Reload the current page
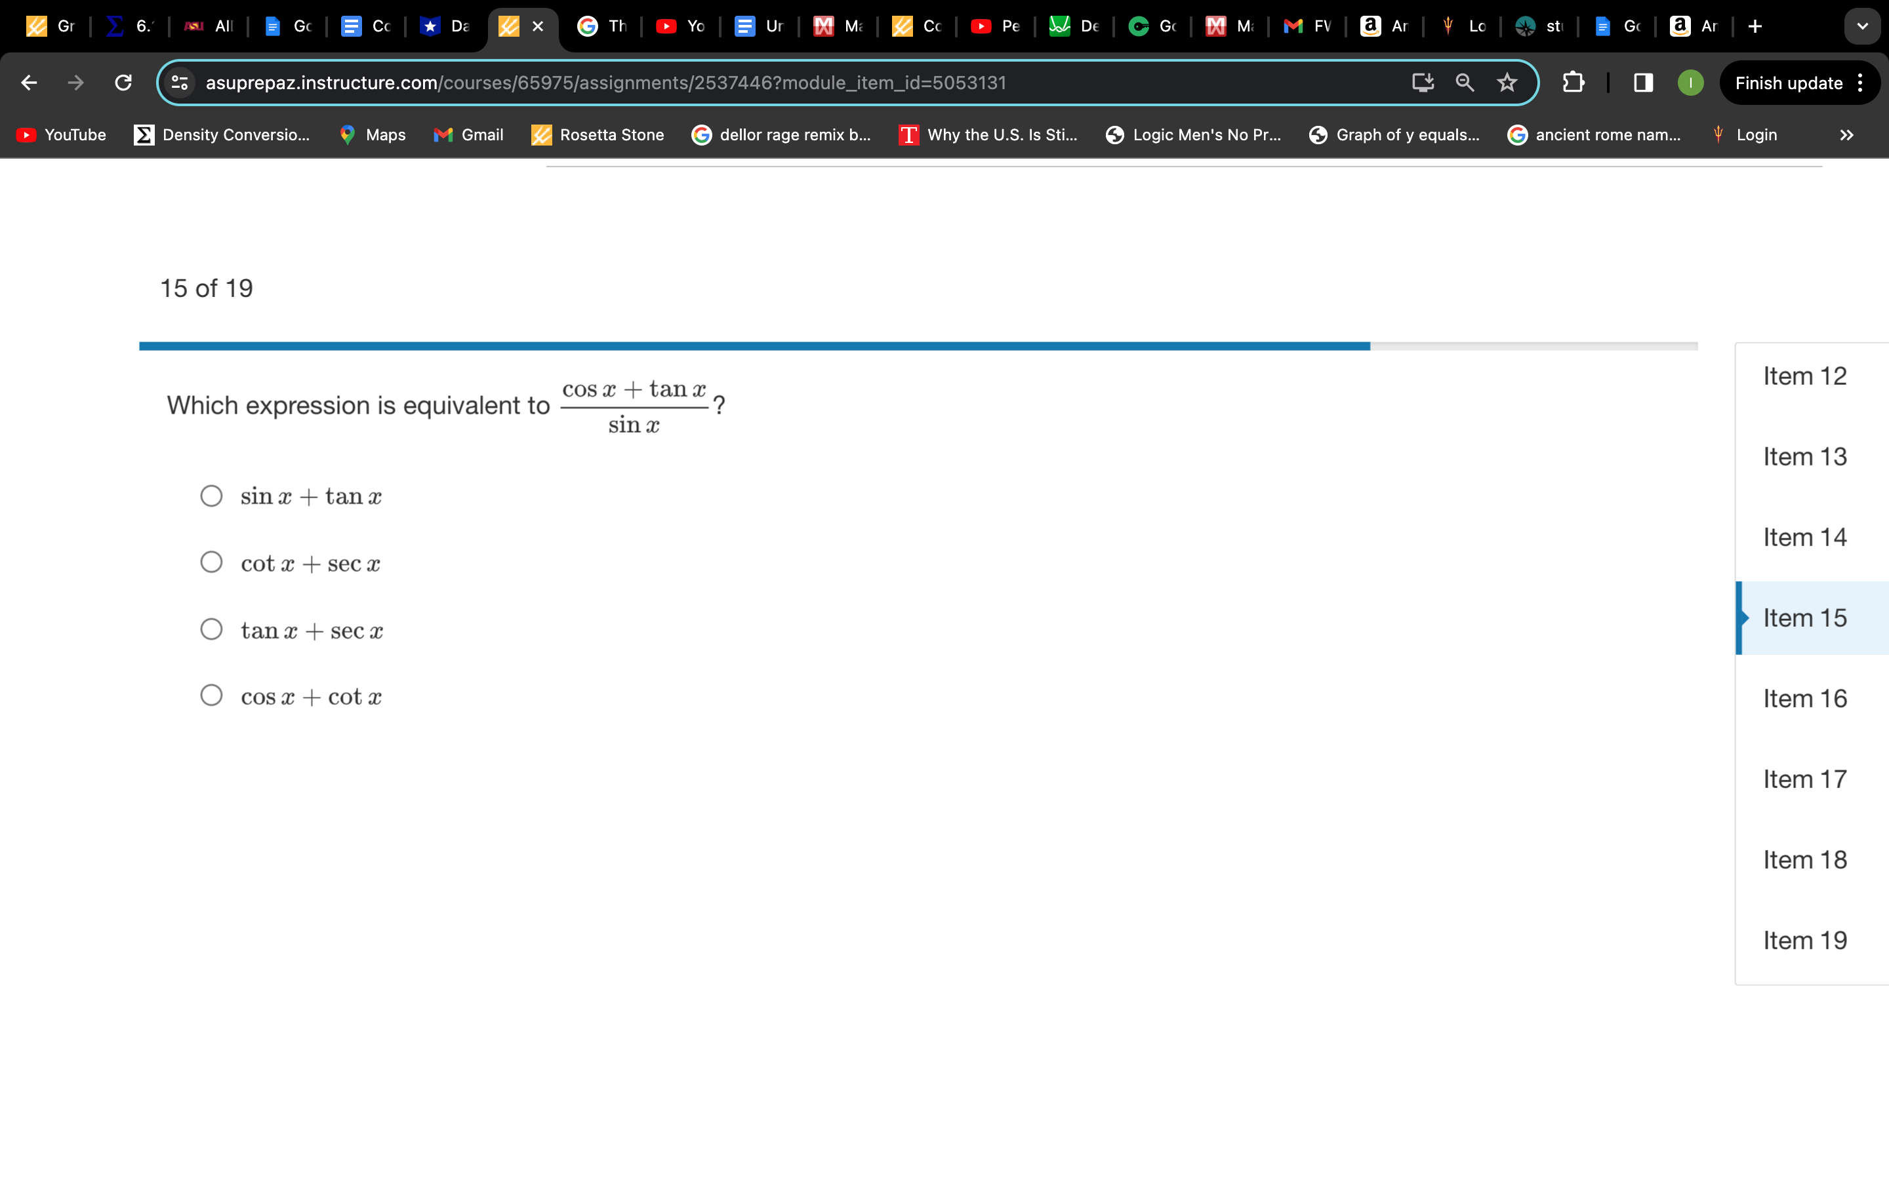 pos(123,82)
